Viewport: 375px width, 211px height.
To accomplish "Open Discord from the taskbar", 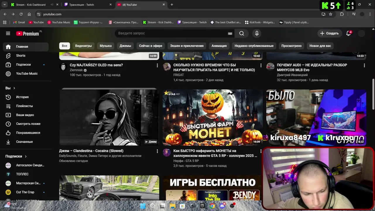I will pyautogui.click(x=222, y=206).
